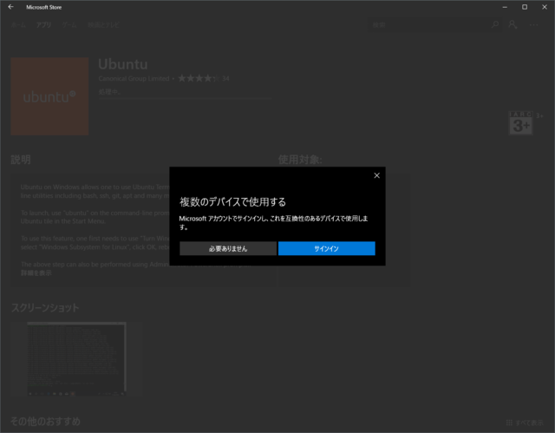Click the search magnifier icon
The image size is (555, 433).
495,24
